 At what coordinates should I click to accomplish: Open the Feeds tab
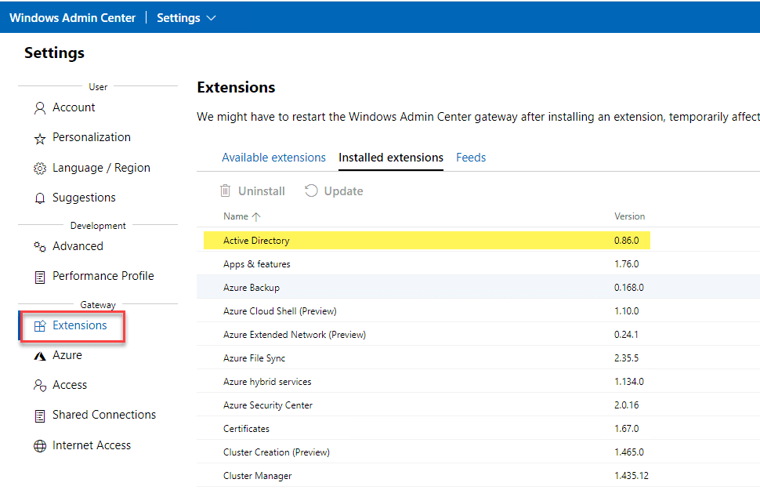[x=471, y=158]
